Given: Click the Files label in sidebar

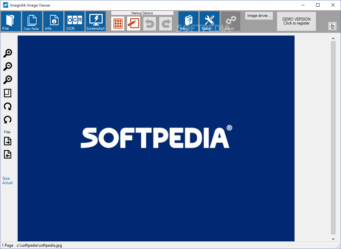Looking at the screenshot, I should click(x=7, y=132).
